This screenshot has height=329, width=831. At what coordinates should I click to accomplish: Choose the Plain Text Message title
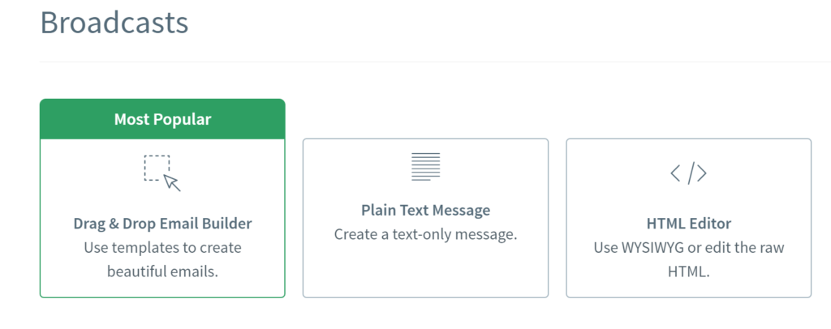[425, 210]
